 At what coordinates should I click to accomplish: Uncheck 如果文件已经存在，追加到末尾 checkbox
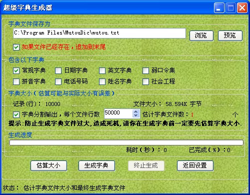click(x=16, y=47)
